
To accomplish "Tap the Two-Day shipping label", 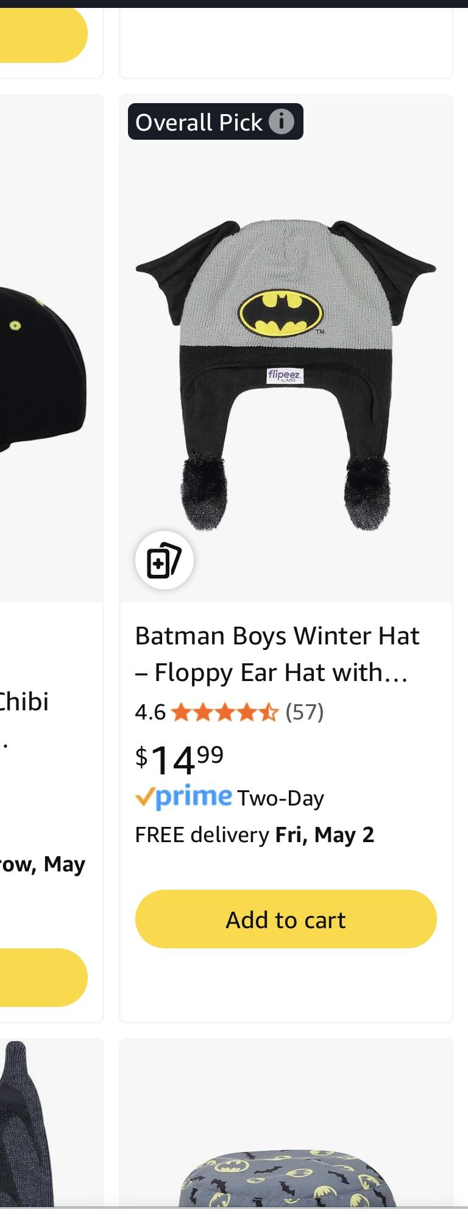I will pos(280,798).
